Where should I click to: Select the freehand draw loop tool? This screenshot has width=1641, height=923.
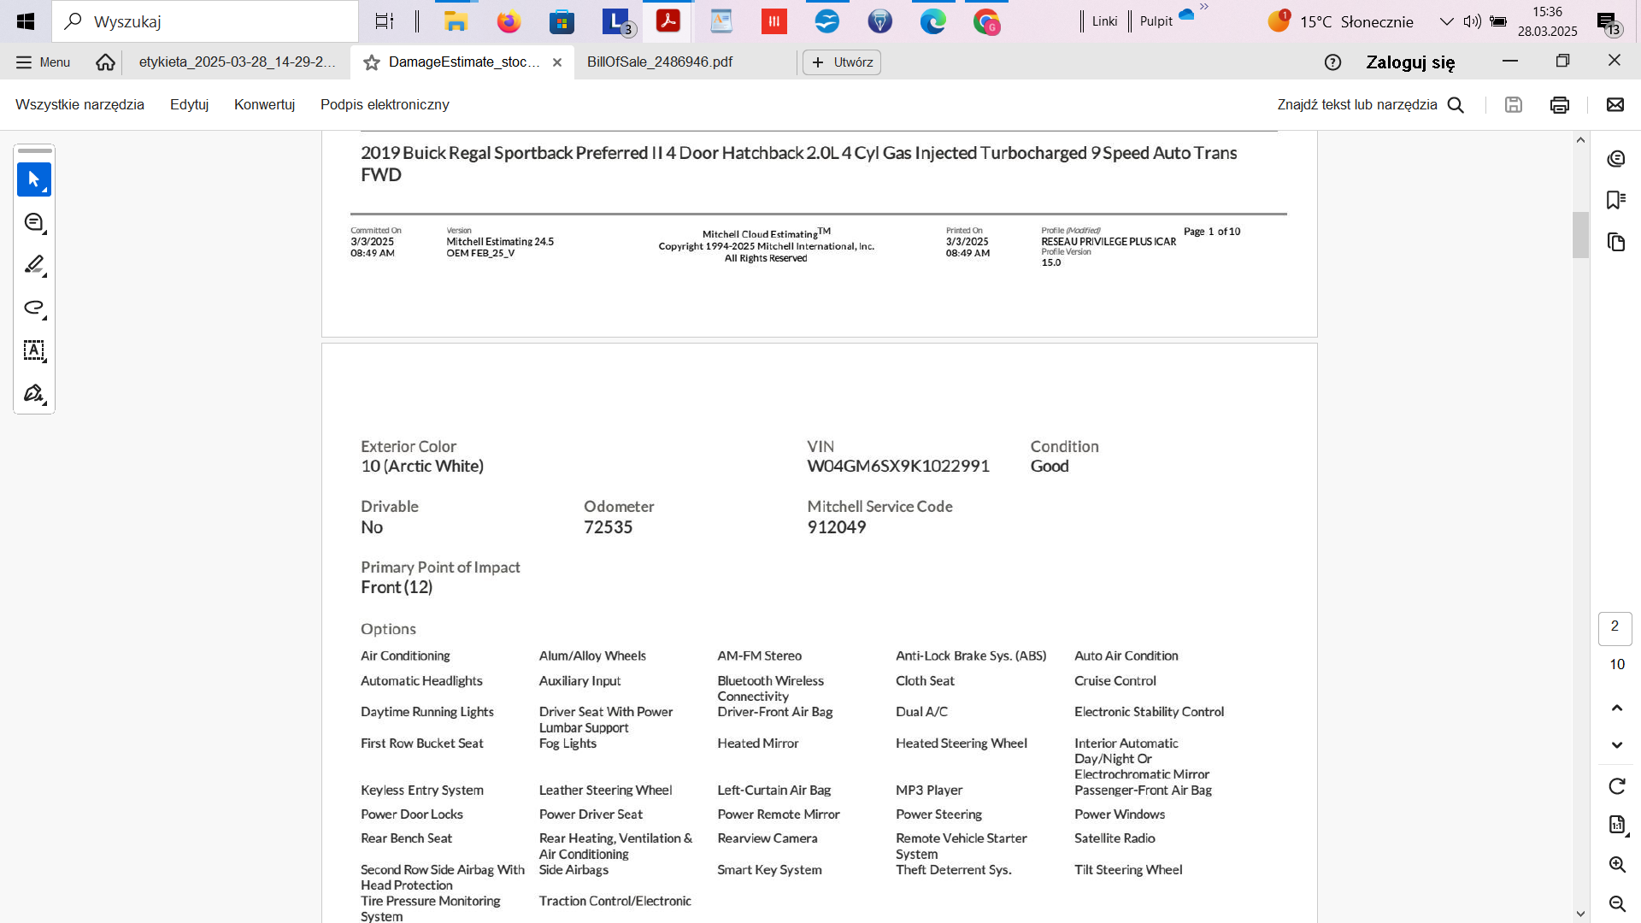click(34, 308)
